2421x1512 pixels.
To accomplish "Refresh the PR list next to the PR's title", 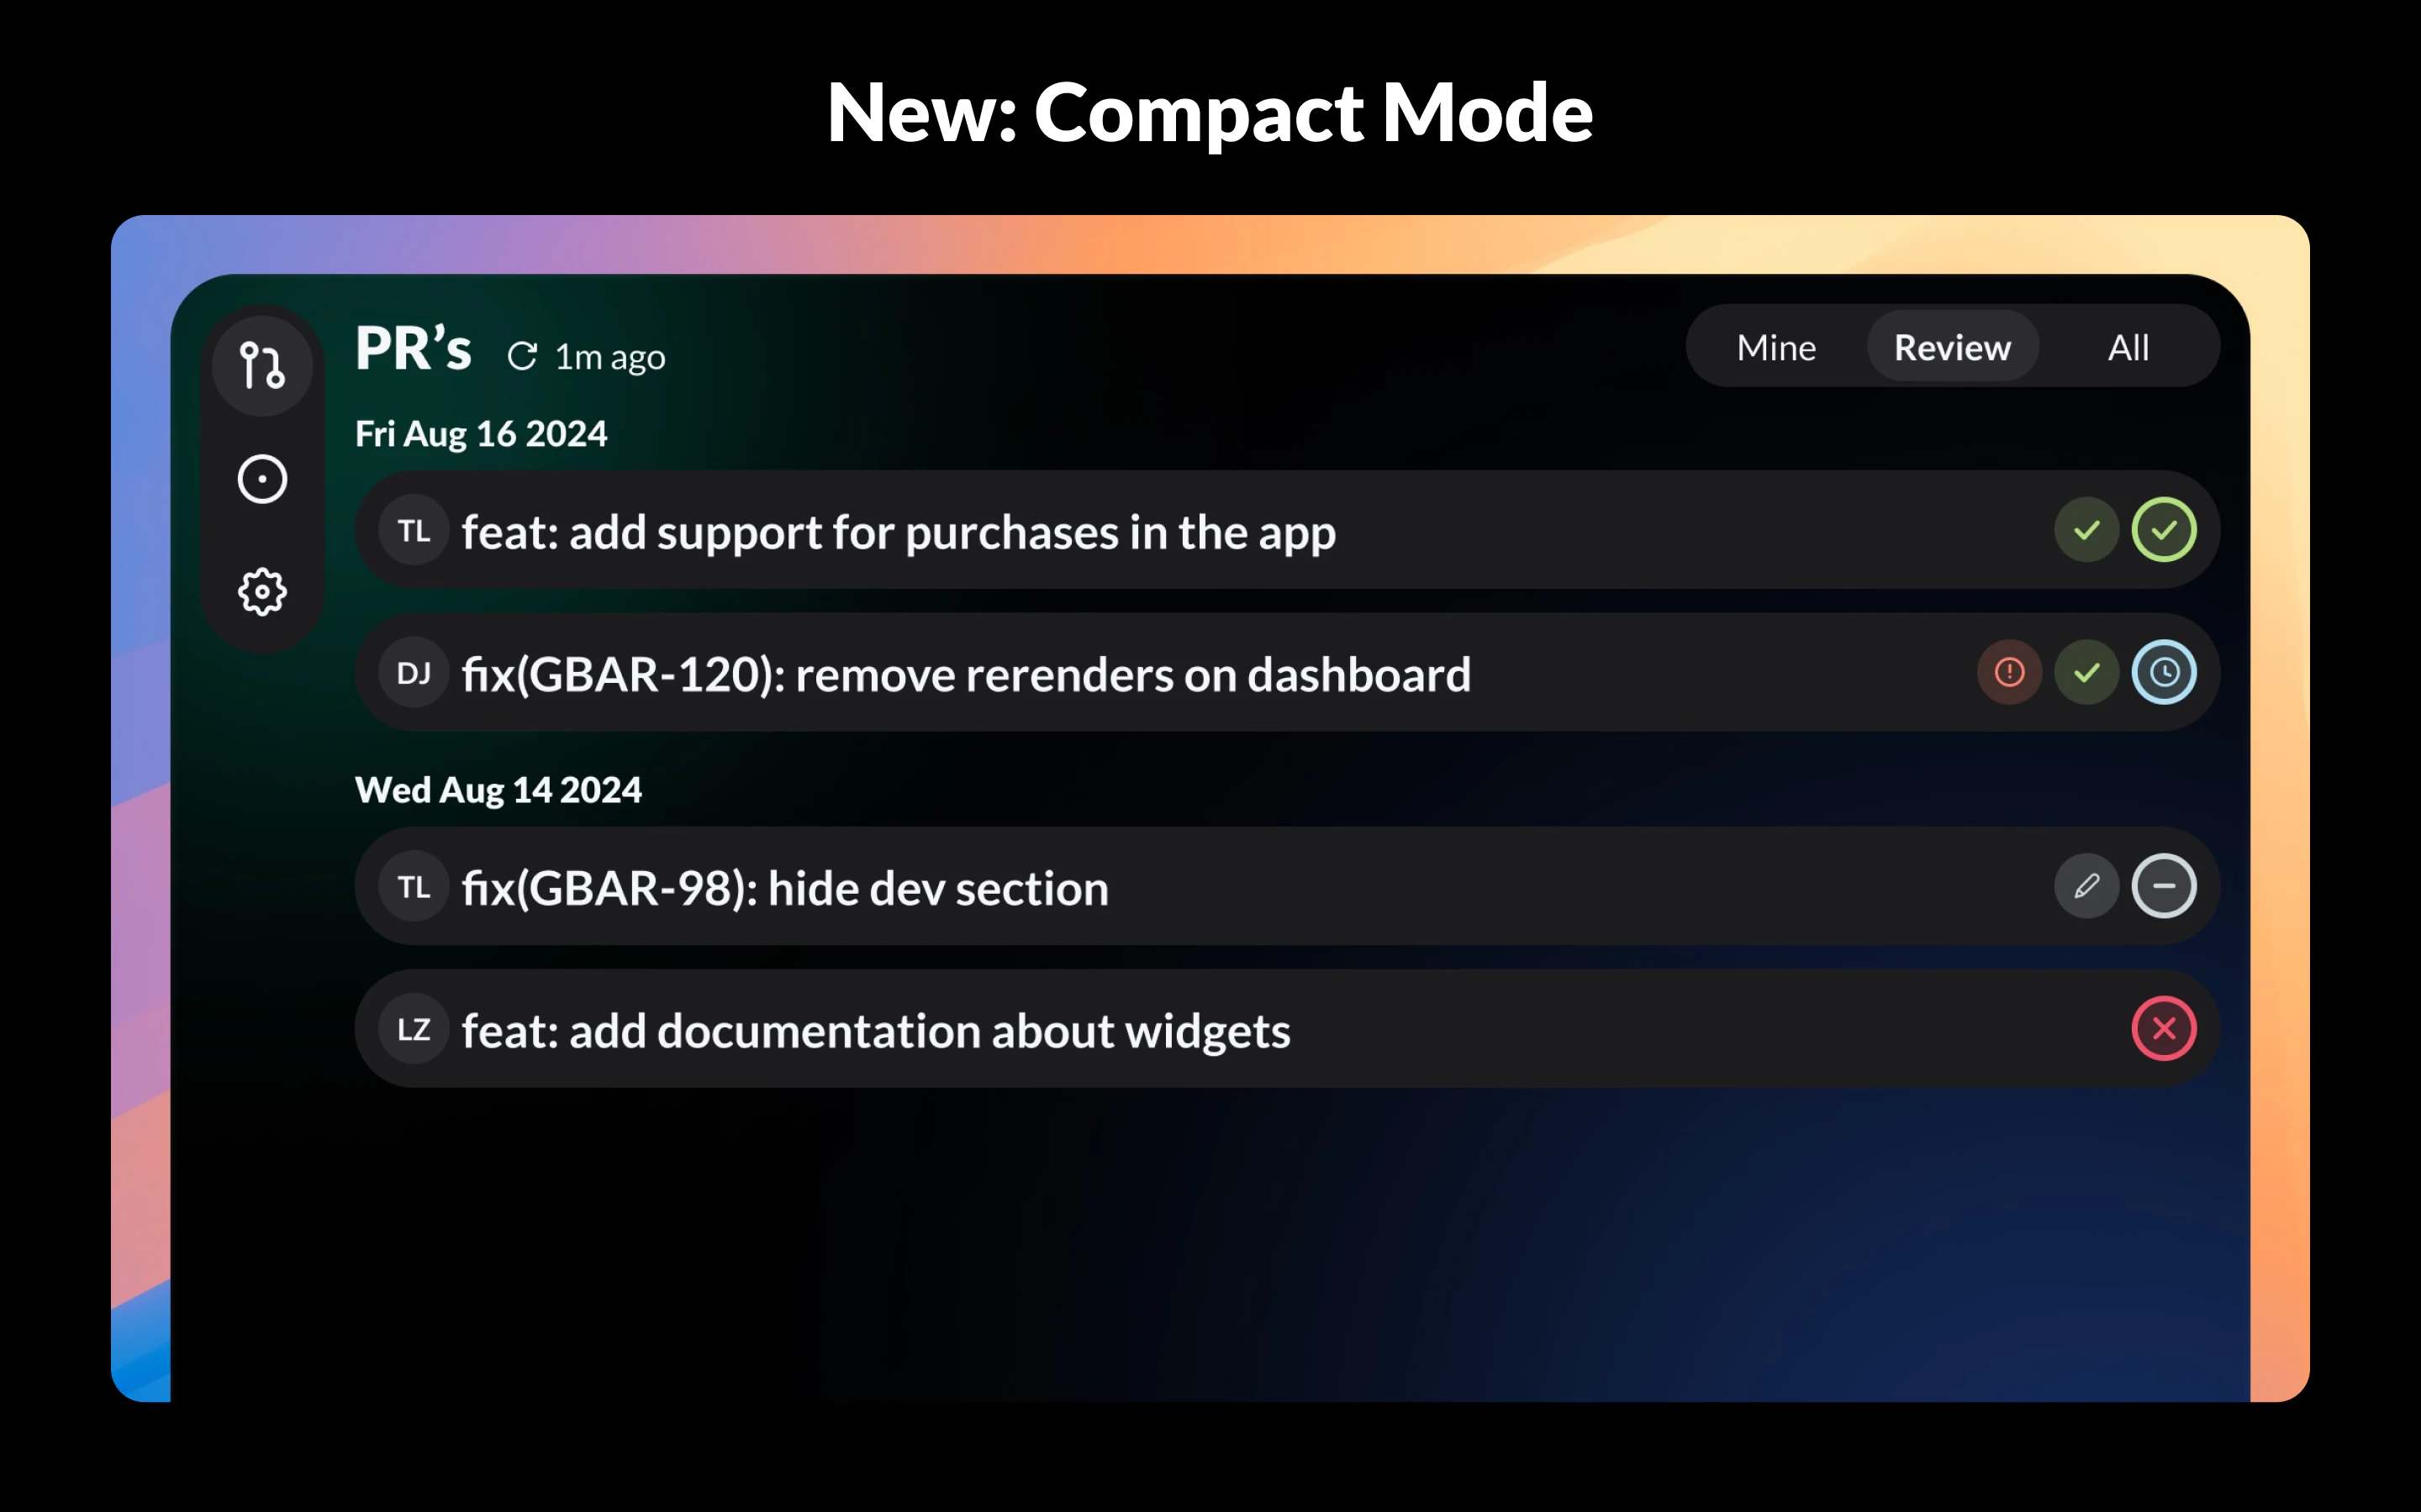I will pos(525,356).
